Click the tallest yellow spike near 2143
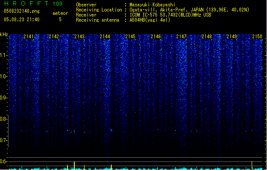Screen dimensions: 267x170 pos(74,166)
